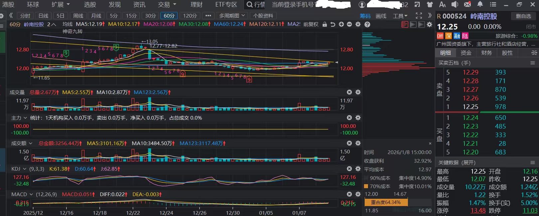Click the 删自选 button

coord(523,16)
